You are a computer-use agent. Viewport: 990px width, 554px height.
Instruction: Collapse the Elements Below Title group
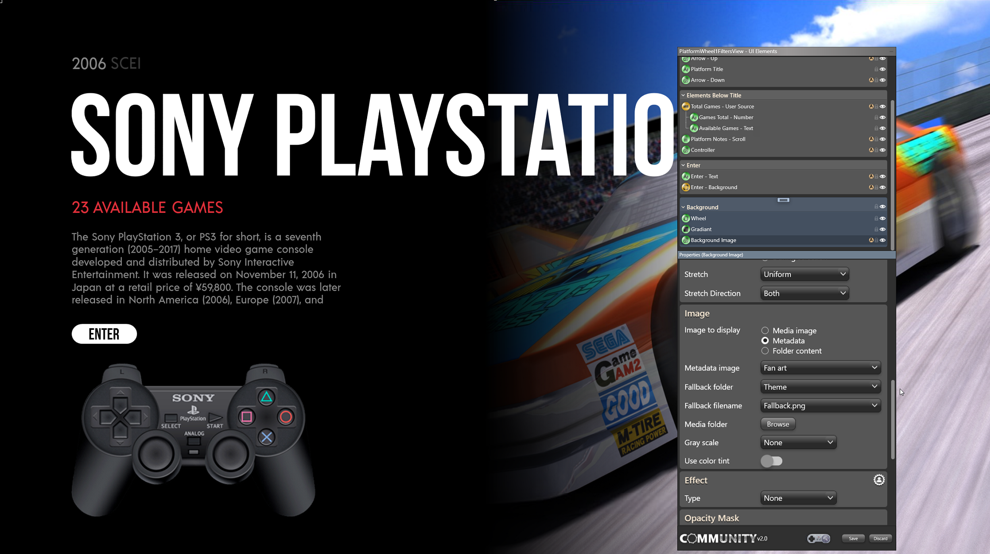[683, 95]
